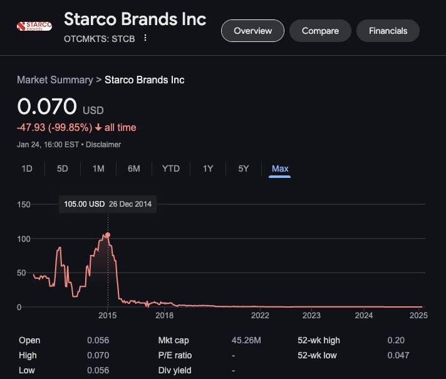
Task: Show the 1Y chart range
Action: coord(207,169)
